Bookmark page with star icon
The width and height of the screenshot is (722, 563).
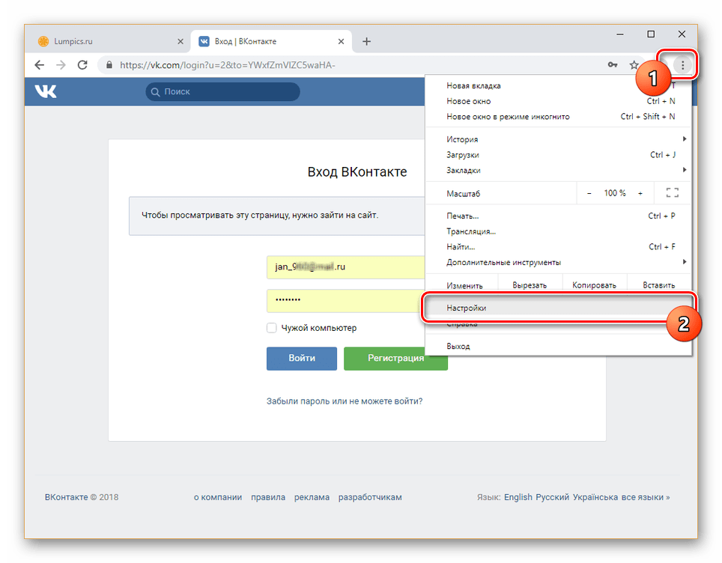click(634, 65)
